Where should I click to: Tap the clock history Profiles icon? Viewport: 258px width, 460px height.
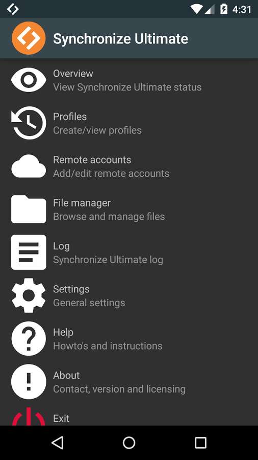[x=29, y=123]
